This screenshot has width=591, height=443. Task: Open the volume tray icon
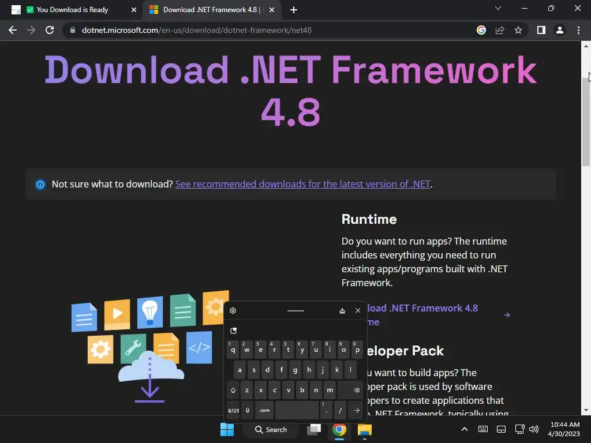534,429
